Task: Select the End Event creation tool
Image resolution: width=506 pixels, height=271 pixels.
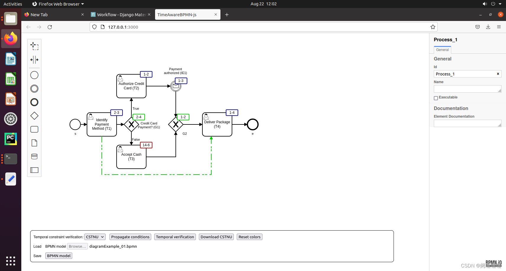Action: pos(34,102)
